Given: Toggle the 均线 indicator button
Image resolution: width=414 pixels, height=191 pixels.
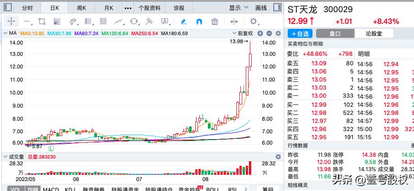Looking at the screenshot, I should 33,189.
